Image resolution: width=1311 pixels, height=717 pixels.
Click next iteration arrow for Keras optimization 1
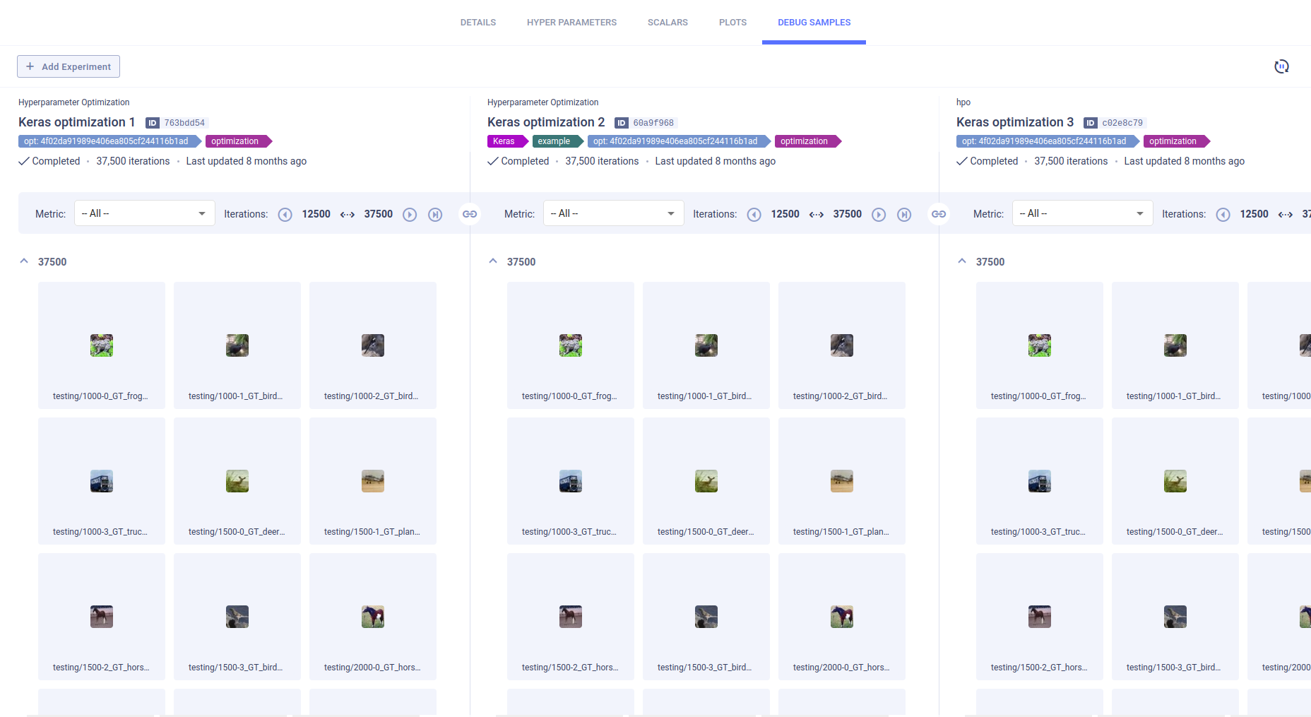click(x=410, y=215)
